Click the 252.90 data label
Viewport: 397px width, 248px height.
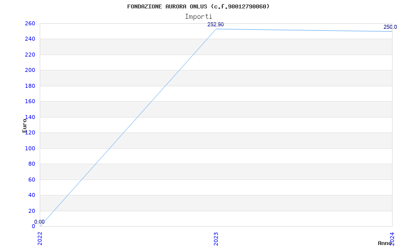tap(215, 24)
